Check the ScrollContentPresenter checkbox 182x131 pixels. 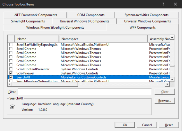[11, 69]
